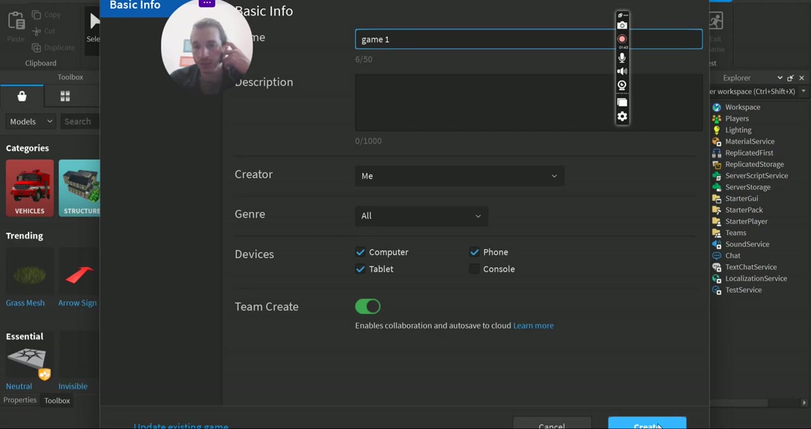811x429 pixels.
Task: Toggle system audio speaker icon in recorder bar
Action: point(622,71)
